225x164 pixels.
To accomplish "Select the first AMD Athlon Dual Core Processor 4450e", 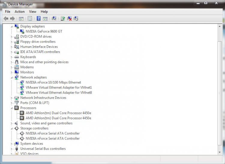I will click(58, 113).
